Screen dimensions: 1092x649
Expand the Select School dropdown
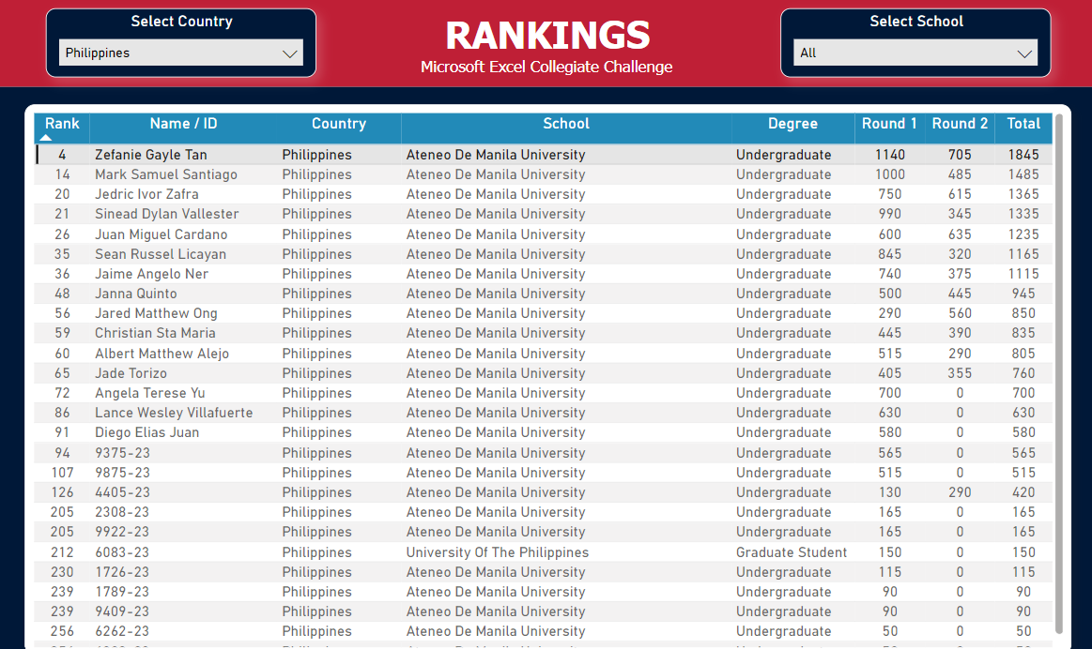click(x=915, y=53)
